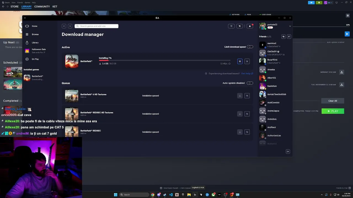Image resolution: width=353 pixels, height=198 pixels.
Task: Switch to Steam COMMUNITY tab
Action: point(42,7)
